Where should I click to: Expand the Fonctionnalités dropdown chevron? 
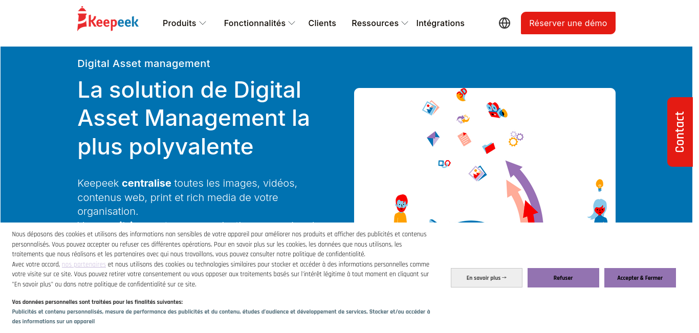tap(292, 23)
